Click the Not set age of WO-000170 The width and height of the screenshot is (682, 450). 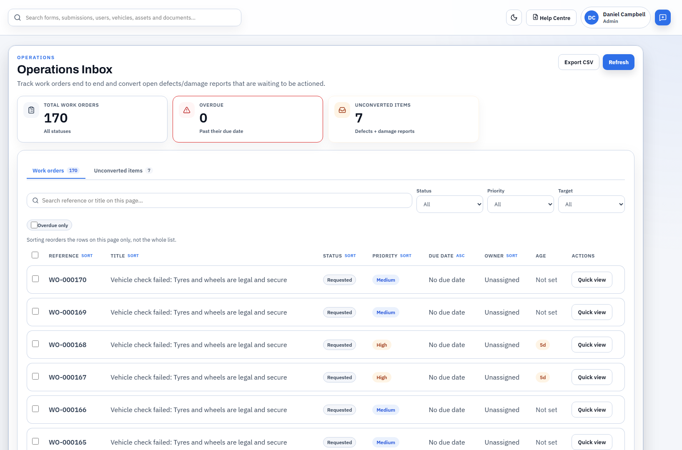click(x=546, y=280)
